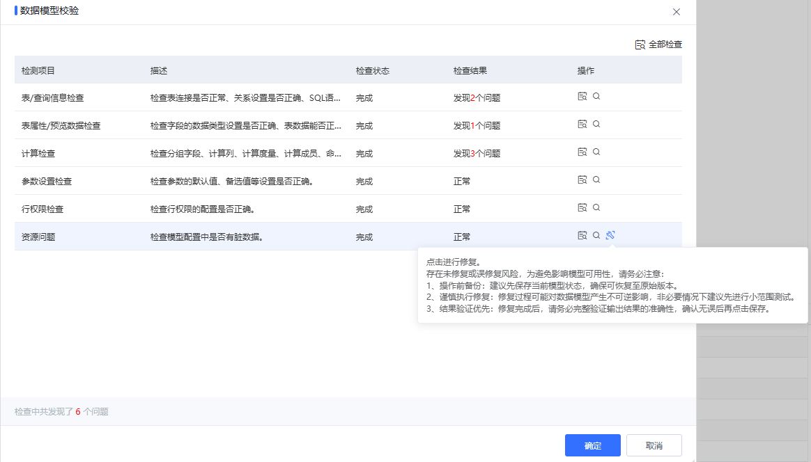This screenshot has width=811, height=462.
Task: Run check for 表属性/预览数据检查 row
Action: coord(582,125)
